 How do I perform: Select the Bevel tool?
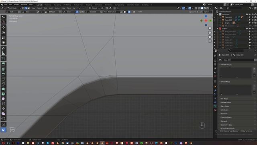point(3,74)
